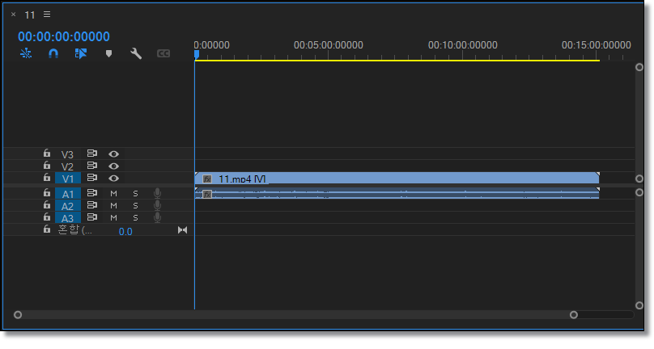Screen dimensions: 654x349
Task: Select the 11.mp4 video clip on V1
Action: 397,179
